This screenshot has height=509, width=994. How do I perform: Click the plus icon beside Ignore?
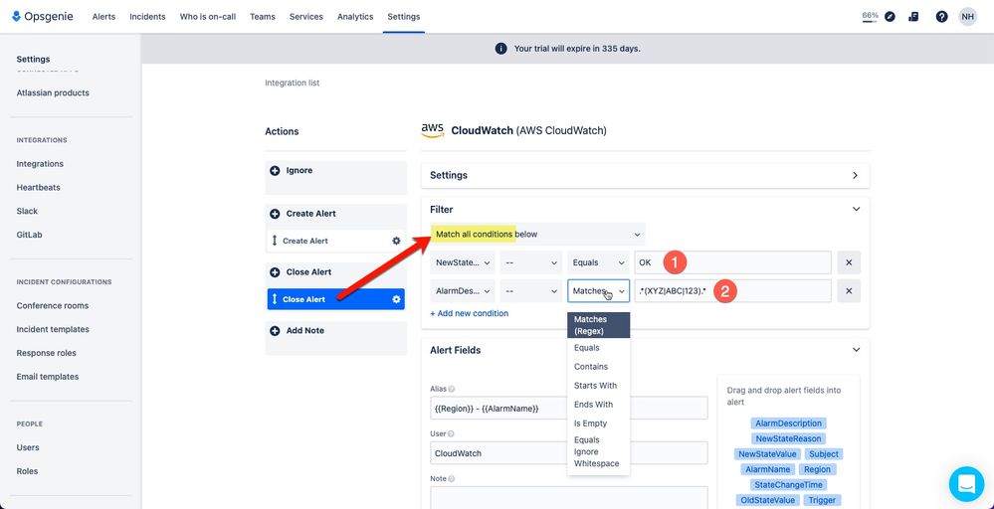tap(276, 171)
